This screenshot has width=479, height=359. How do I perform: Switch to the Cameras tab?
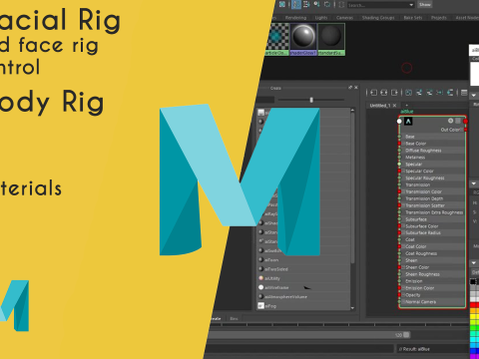[344, 18]
